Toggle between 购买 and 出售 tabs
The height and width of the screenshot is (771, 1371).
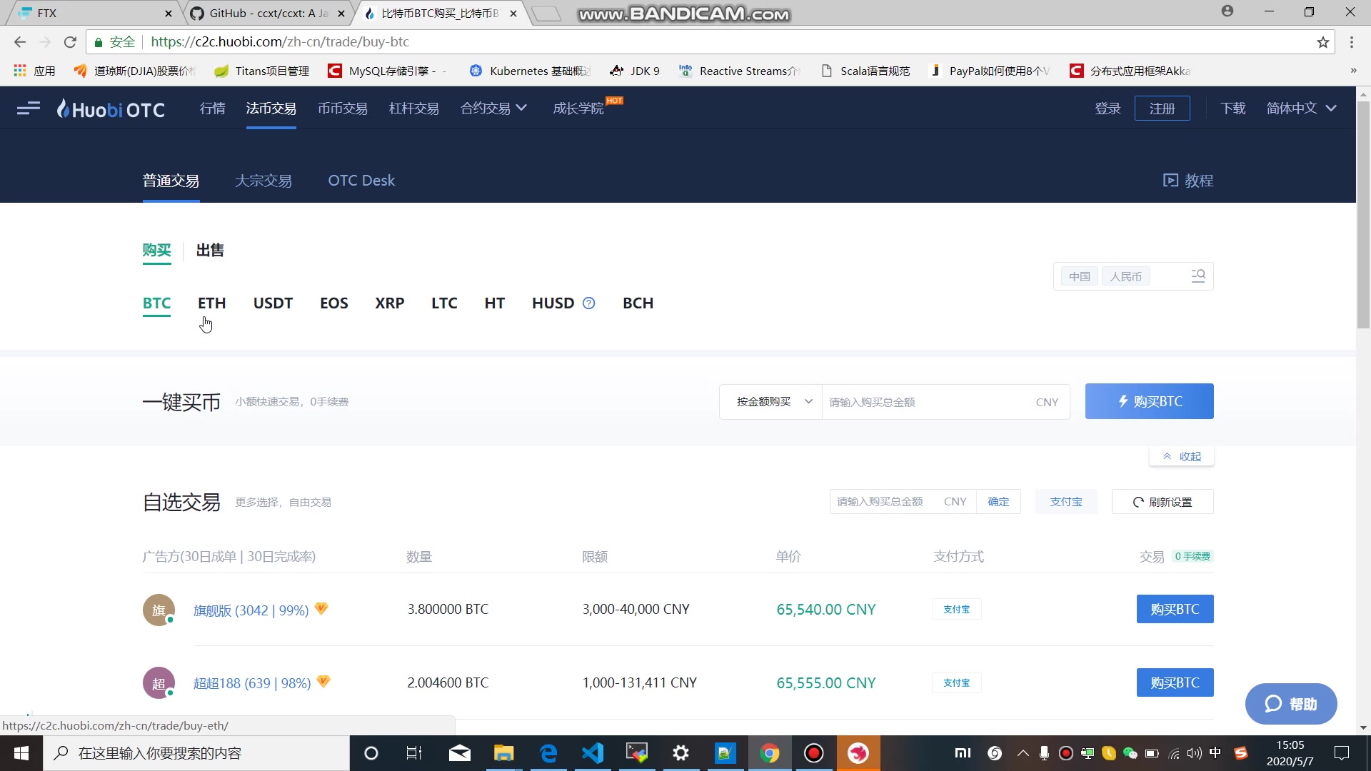point(208,249)
